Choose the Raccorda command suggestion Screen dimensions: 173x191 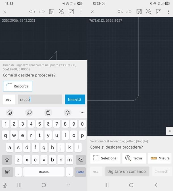point(18,86)
